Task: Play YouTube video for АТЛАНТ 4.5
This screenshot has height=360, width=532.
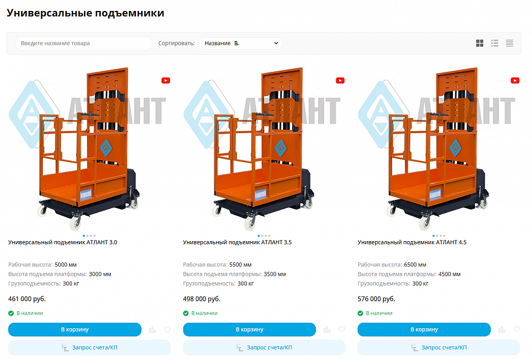Action: pyautogui.click(x=514, y=81)
